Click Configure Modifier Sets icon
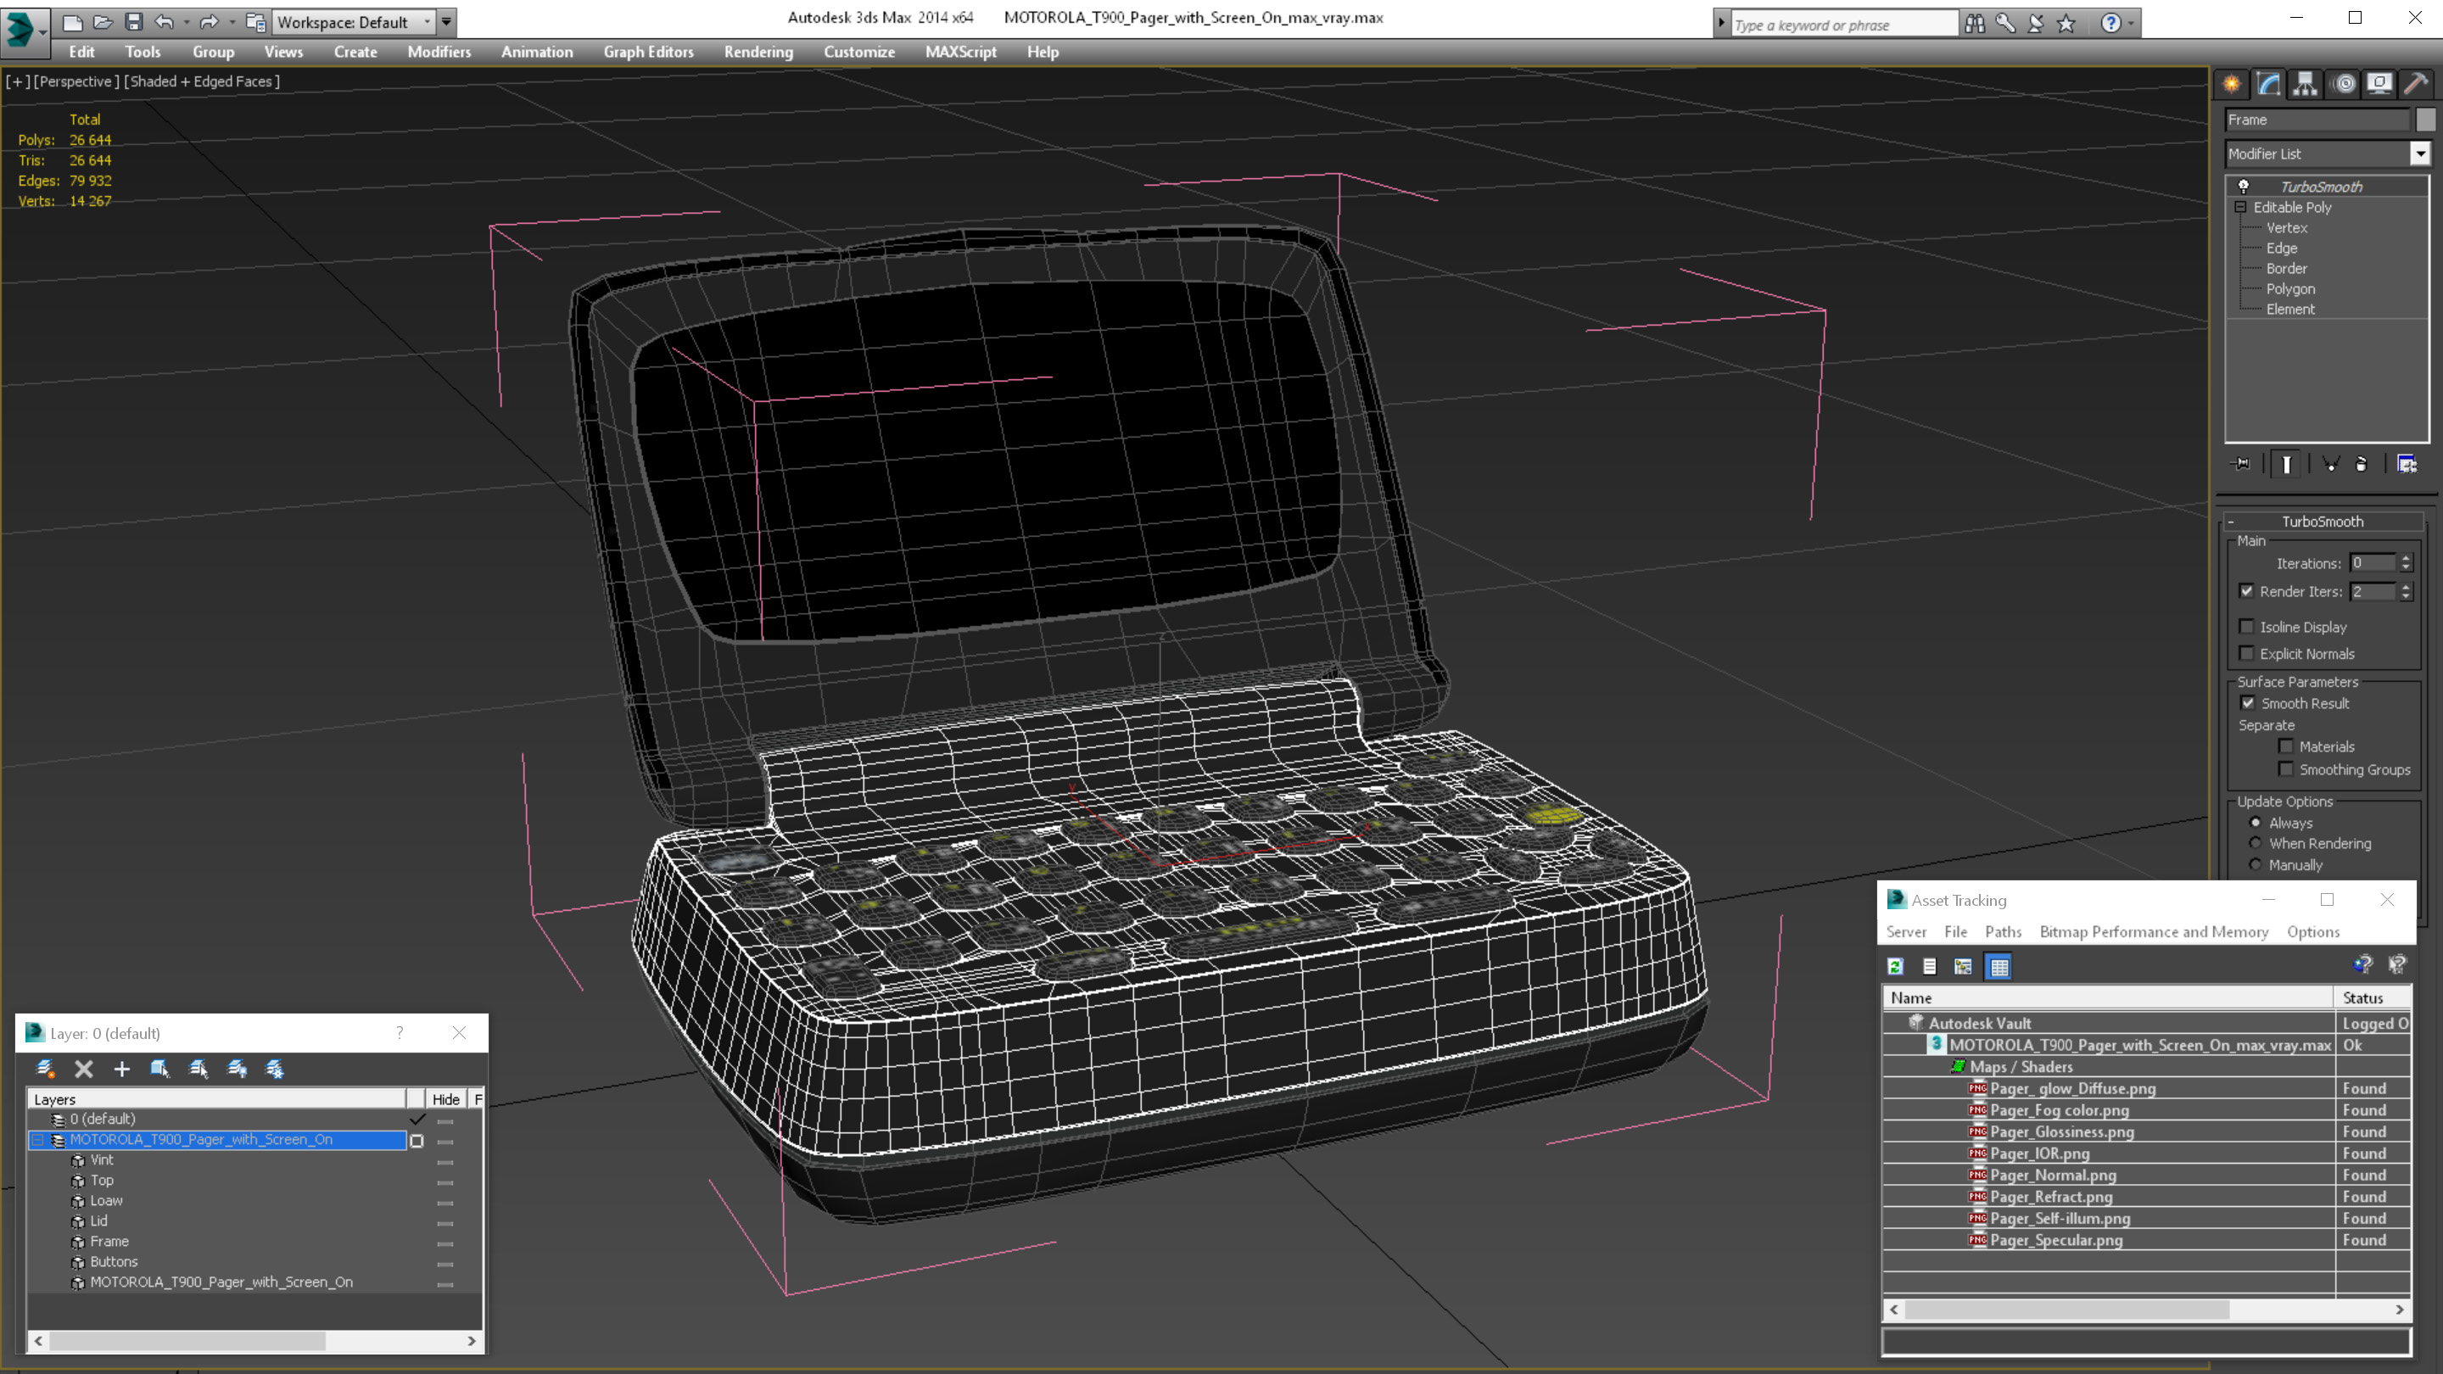Image resolution: width=2443 pixels, height=1374 pixels. tap(2407, 464)
